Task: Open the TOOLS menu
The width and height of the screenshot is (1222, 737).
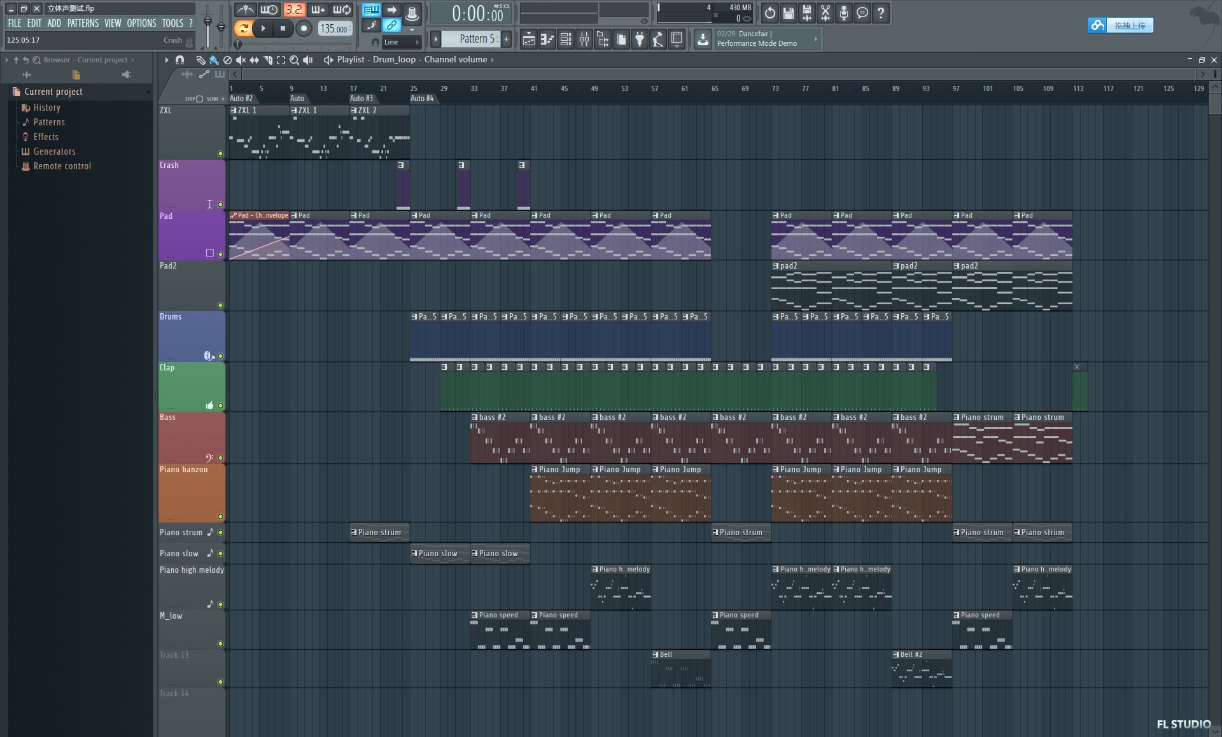Action: [172, 23]
